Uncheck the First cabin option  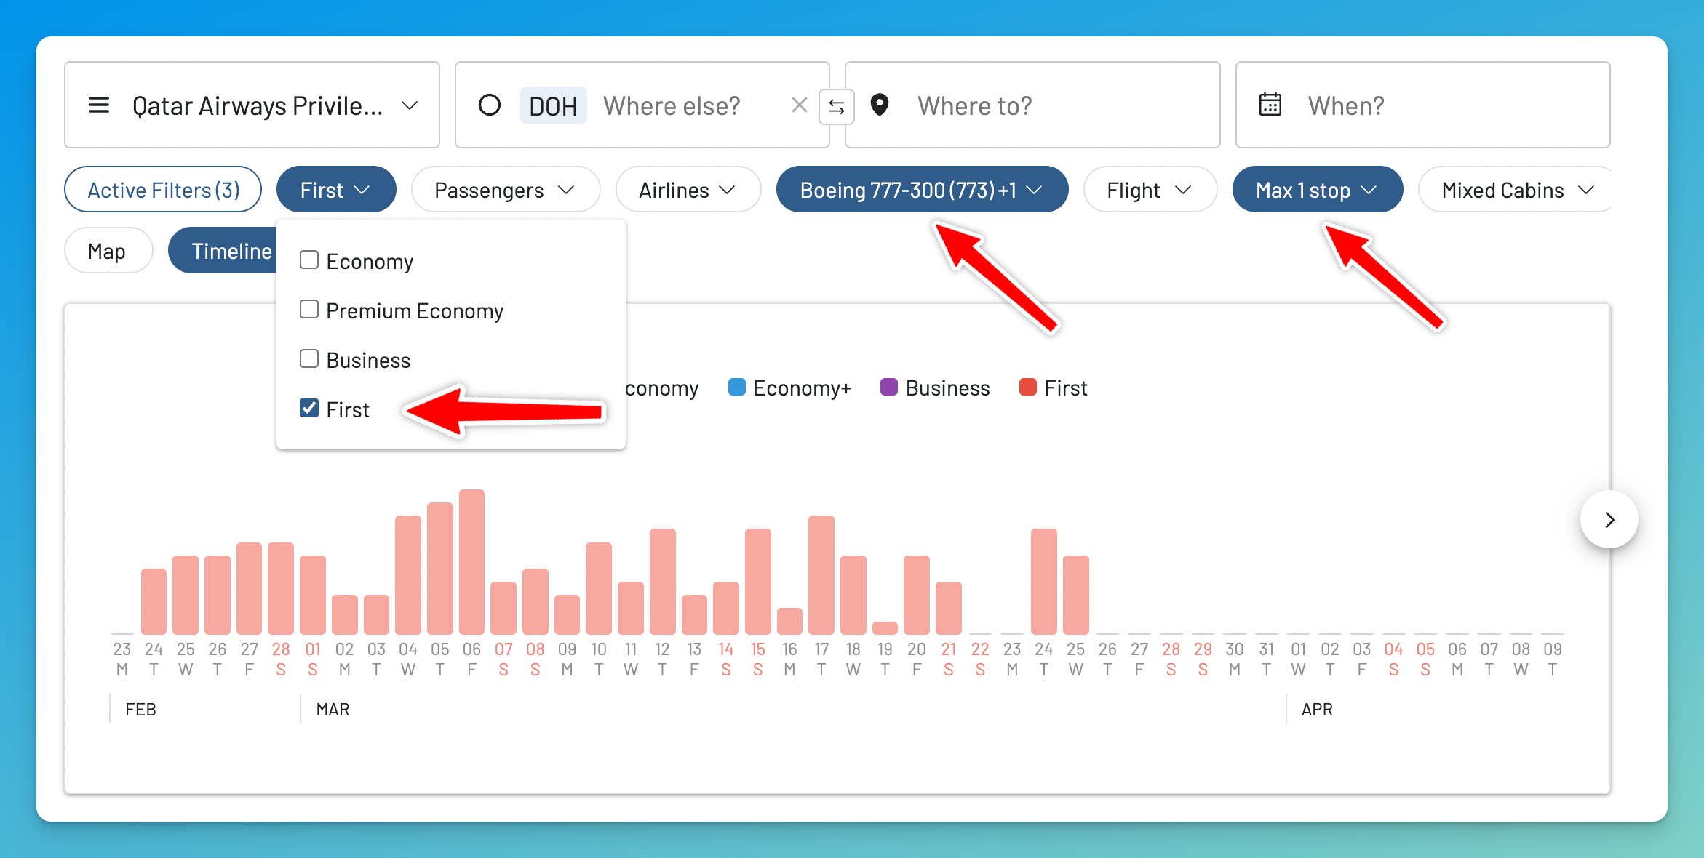tap(308, 408)
